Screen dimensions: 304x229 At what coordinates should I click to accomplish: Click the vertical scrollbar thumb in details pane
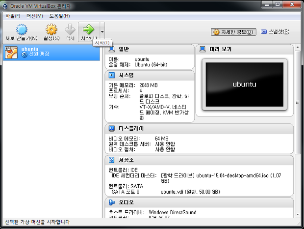(298, 102)
